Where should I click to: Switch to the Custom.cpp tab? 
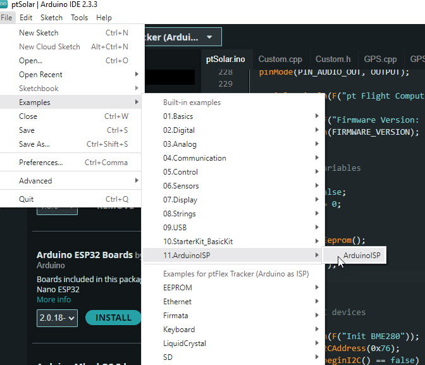[280, 59]
